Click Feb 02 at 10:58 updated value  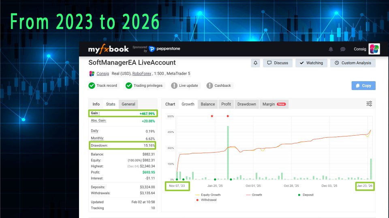pyautogui.click(x=143, y=202)
